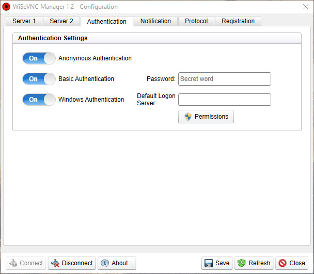The image size is (314, 274).
Task: Switch to the Server 1 tab
Action: coord(24,21)
